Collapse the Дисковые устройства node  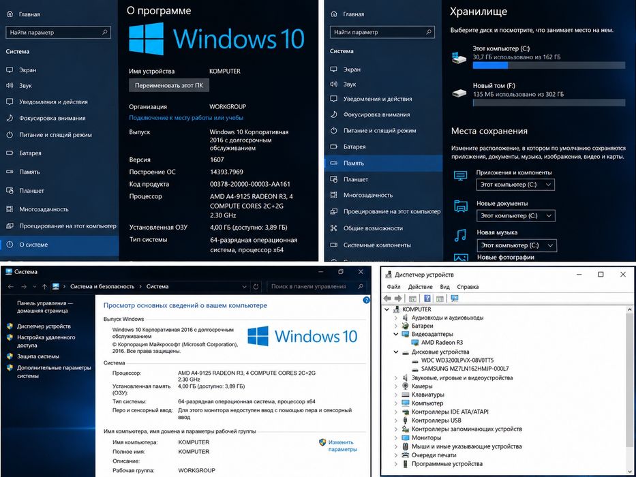[x=396, y=352]
